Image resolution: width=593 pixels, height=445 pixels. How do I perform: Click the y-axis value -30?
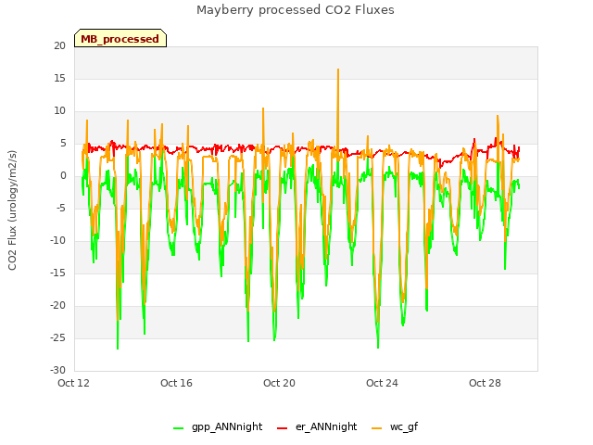coord(57,370)
